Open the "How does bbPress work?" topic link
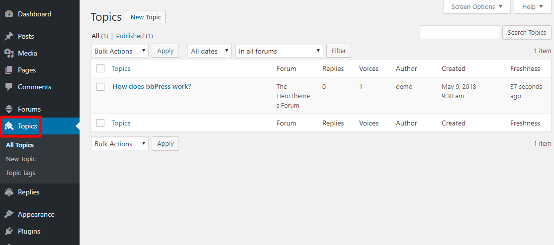The image size is (554, 245). [x=152, y=86]
